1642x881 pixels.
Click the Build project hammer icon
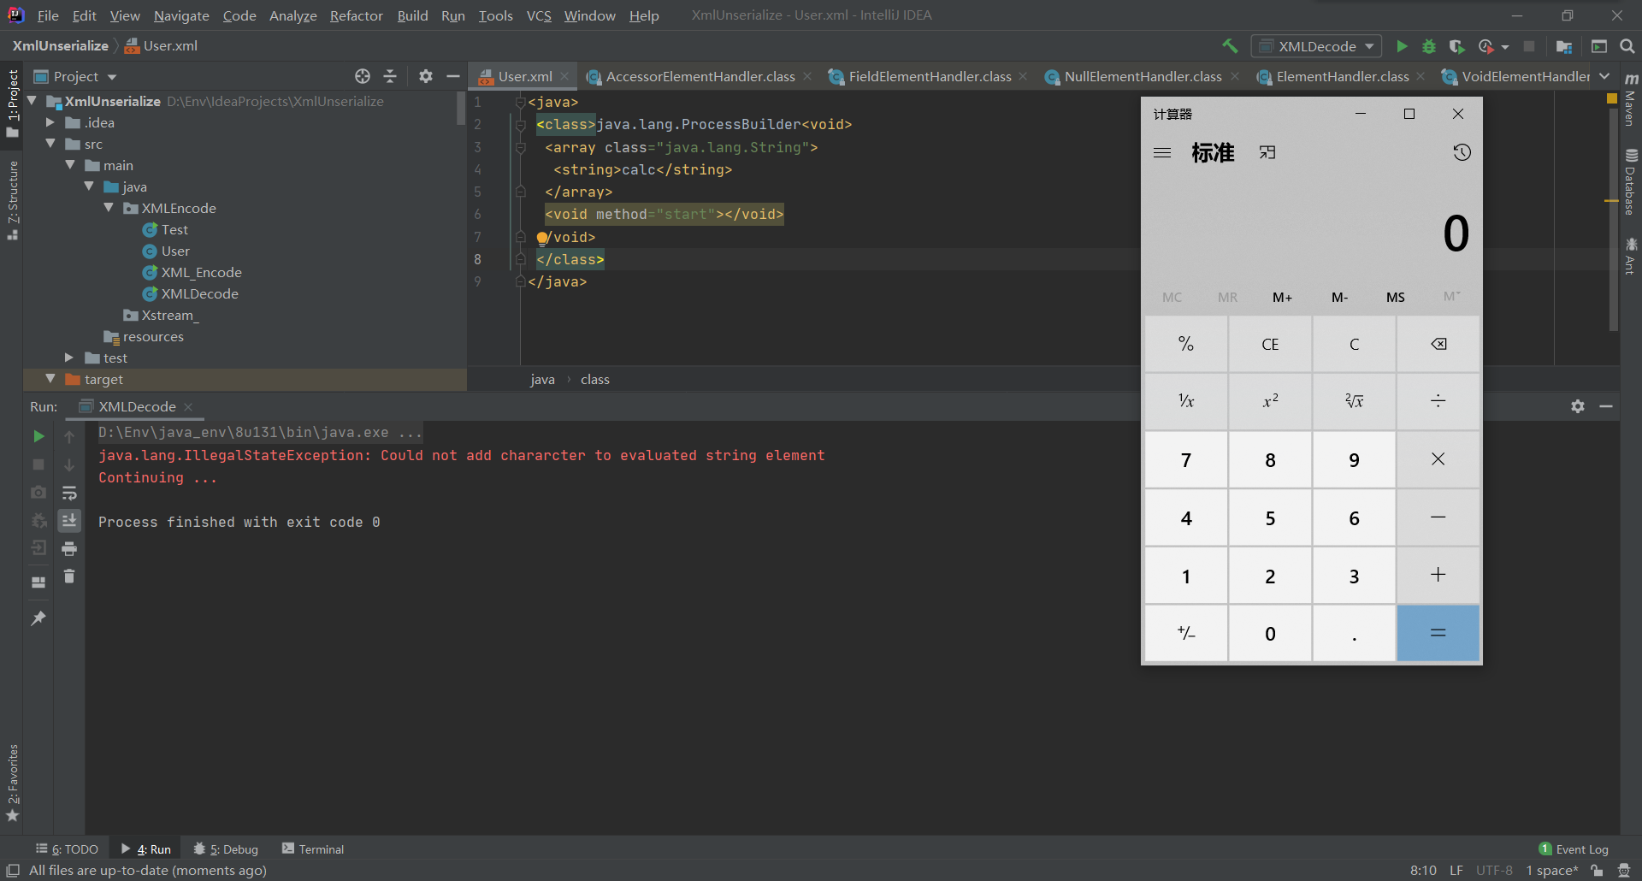point(1230,46)
